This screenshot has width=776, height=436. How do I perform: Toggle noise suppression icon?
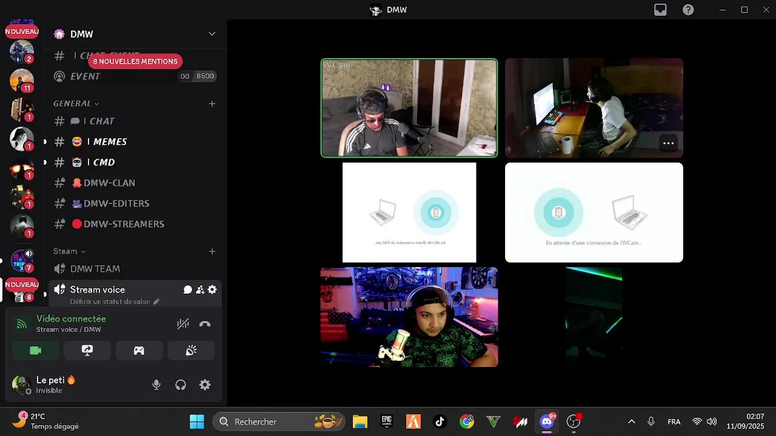[x=182, y=324]
